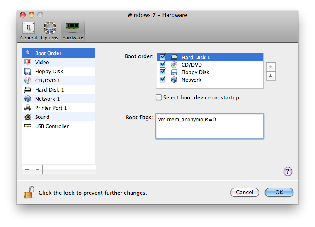Move boot device down with arrow
The image size is (315, 227).
(x=271, y=76)
